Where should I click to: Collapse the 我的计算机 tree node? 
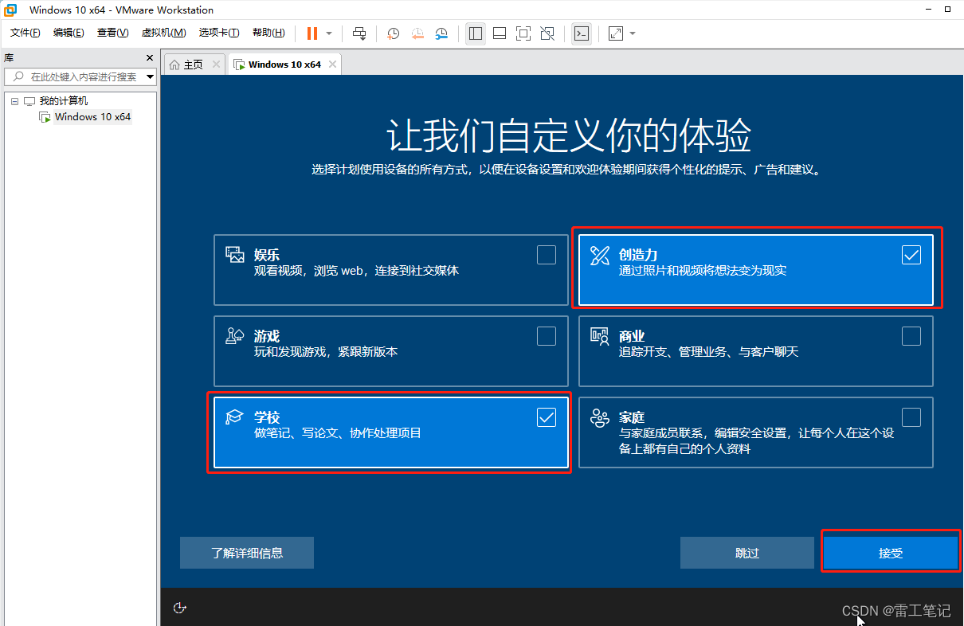pos(14,101)
